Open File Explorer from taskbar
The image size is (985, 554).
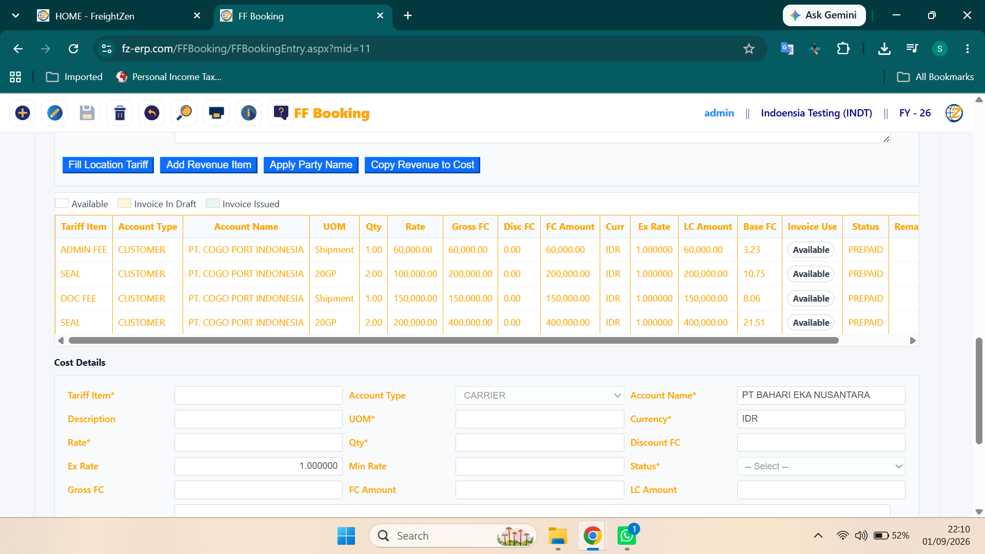[x=558, y=536]
